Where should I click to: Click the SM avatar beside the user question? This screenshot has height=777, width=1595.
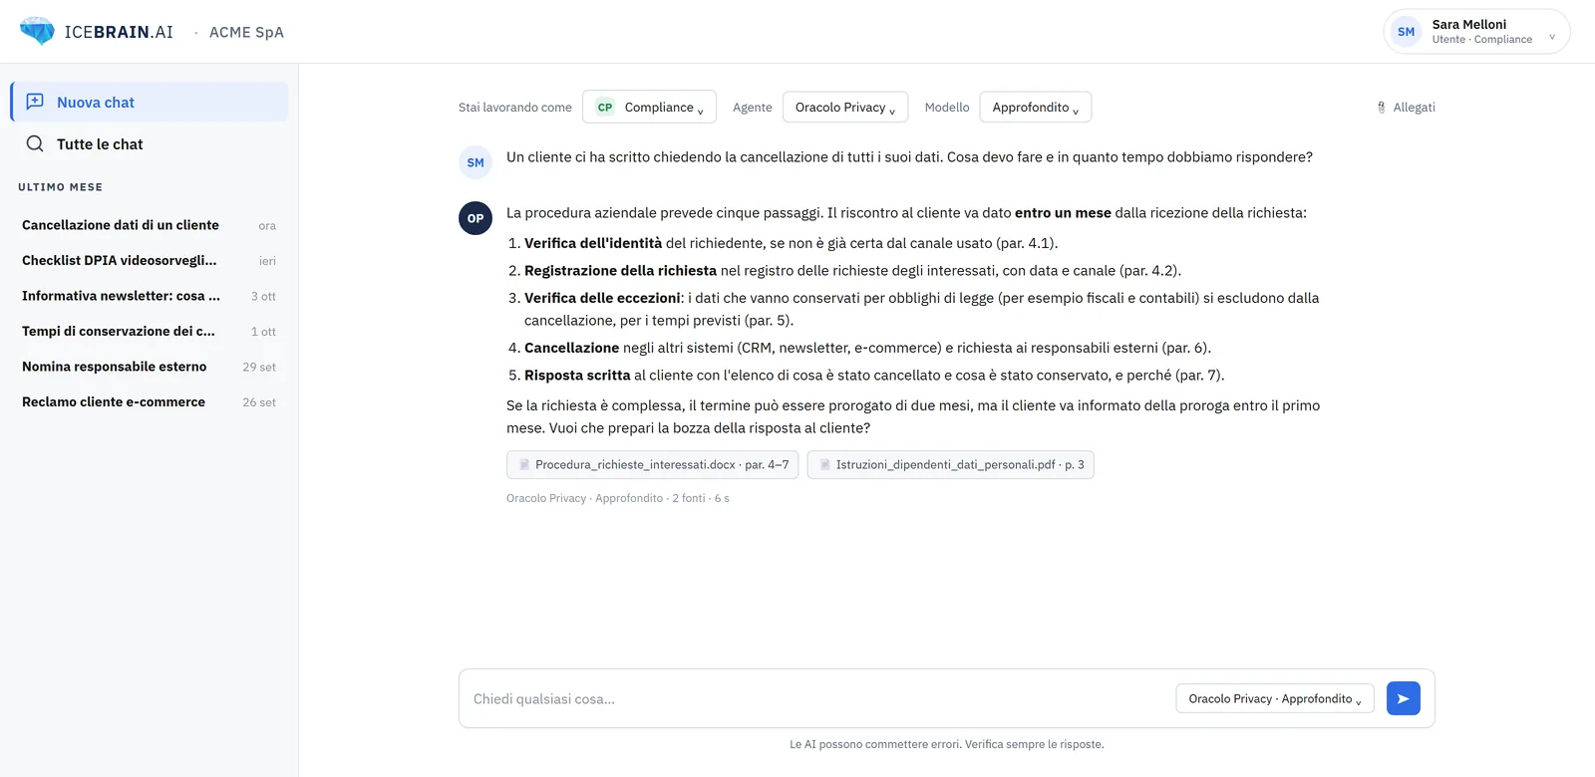[x=476, y=162]
